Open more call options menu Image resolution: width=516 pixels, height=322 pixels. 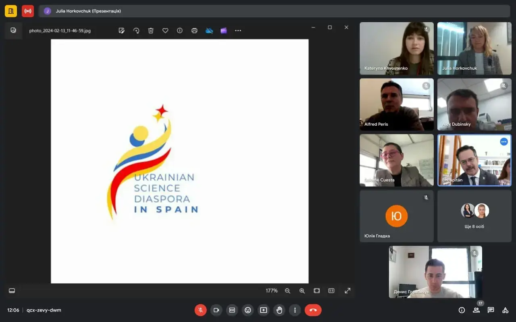point(295,310)
